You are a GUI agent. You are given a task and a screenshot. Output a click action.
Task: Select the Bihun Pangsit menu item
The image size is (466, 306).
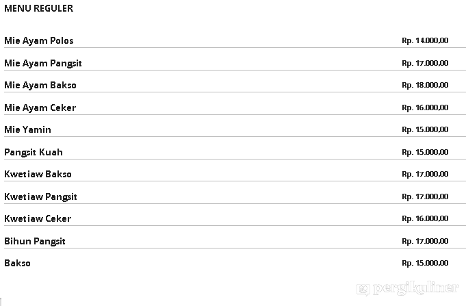[35, 241]
